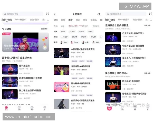The width and height of the screenshot is (154, 123).
Task: Select the 单车·椭圆机 tab on the right screen
Action: [x=124, y=20]
